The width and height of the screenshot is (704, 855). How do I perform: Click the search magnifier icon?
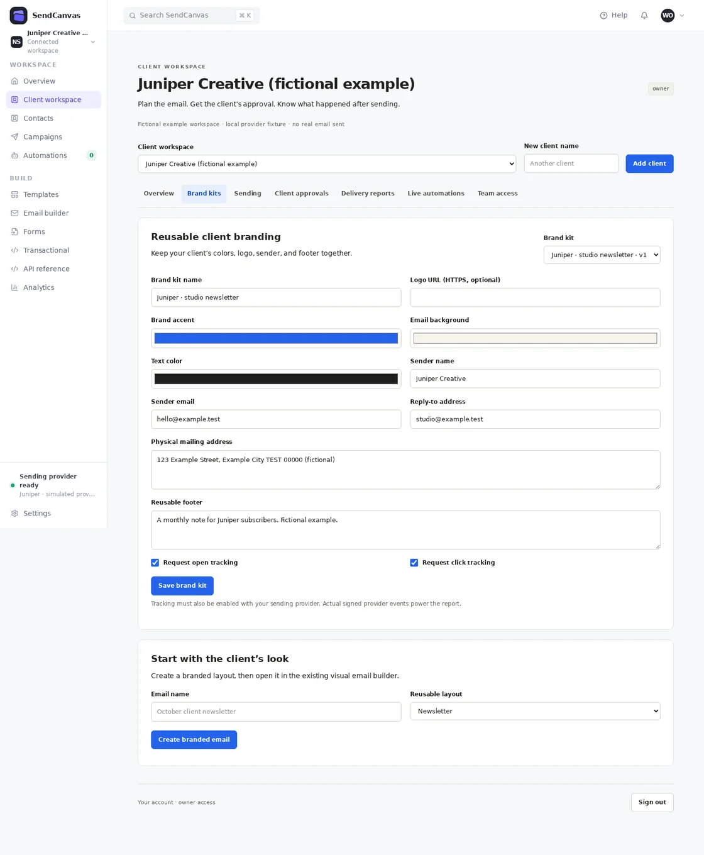pyautogui.click(x=133, y=16)
